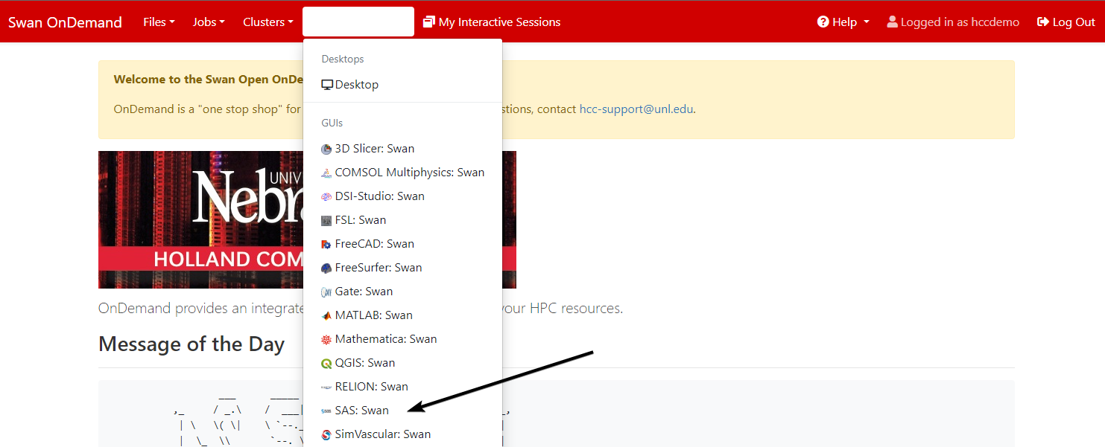
Task: Click Logged in as hccdemo text
Action: point(960,22)
